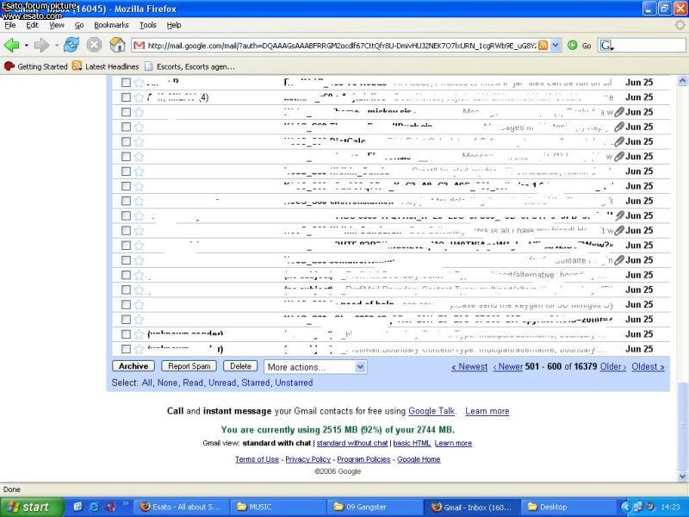Image resolution: width=689 pixels, height=517 pixels.
Task: Click the vertical scrollbar thumb
Action: click(x=682, y=427)
